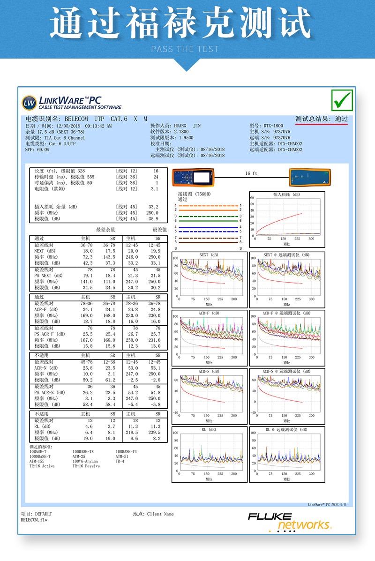Click the 测试总结果: 通过 result text
Screen dimensions: 375x561
[321, 119]
